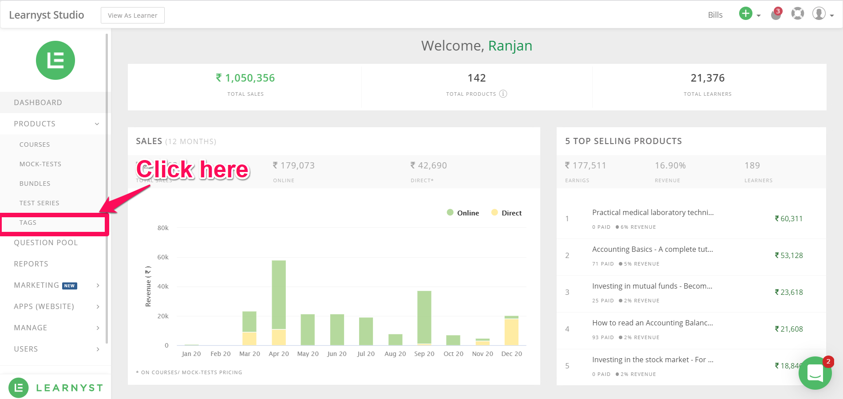Click the ₹ 53,128 product amount
This screenshot has height=399, width=843.
click(789, 255)
